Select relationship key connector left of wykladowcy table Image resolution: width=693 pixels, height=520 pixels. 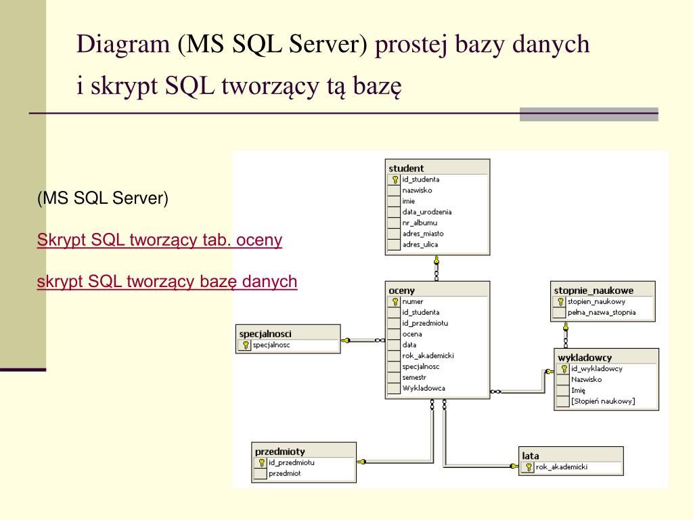[549, 372]
